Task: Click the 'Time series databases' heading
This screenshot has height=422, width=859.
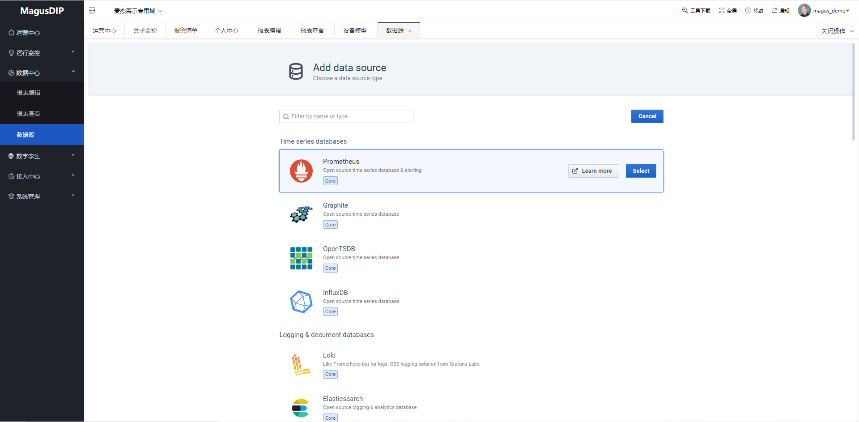Action: click(x=313, y=141)
